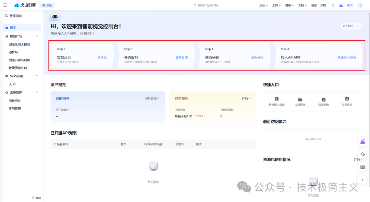
Task: Expand the 工具 dropdown in the top bar
Action: (276, 5)
